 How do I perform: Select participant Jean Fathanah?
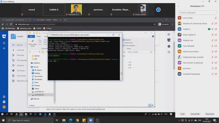click(x=197, y=46)
